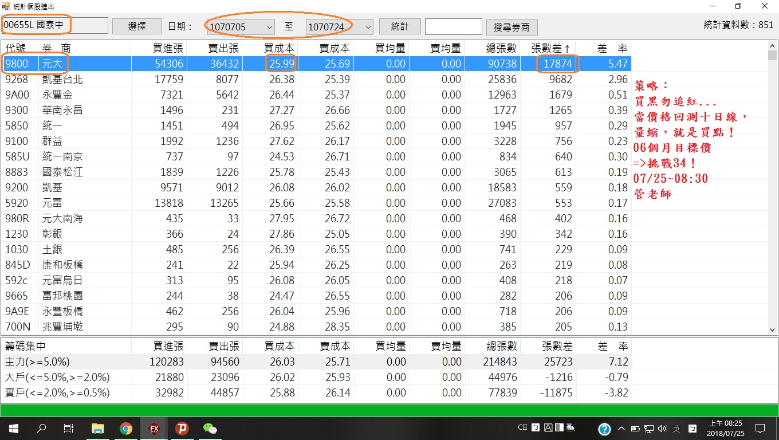The image size is (779, 440).
Task: Select the 元富烏日 broker row
Action: 316,280
